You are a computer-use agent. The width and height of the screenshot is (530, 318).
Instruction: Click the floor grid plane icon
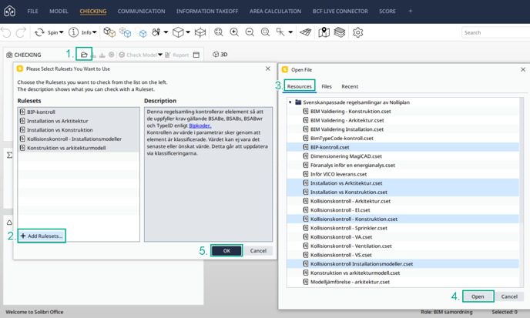[x=306, y=32]
